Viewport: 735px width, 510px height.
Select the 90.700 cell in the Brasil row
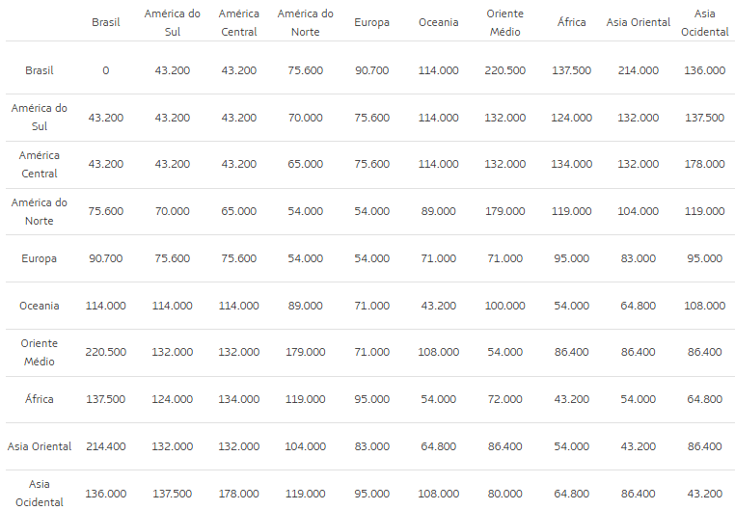point(371,70)
